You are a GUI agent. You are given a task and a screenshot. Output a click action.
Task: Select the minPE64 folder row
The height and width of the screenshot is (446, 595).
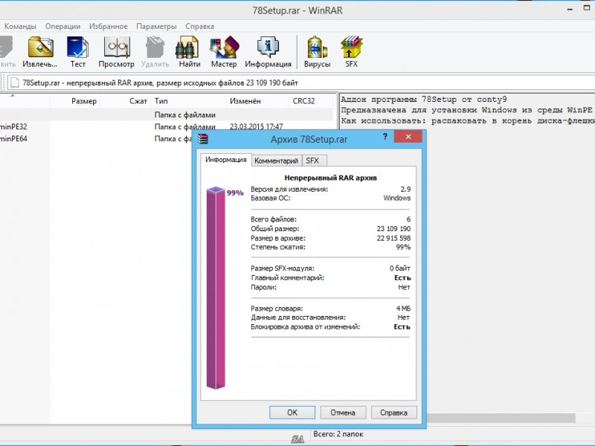pos(97,139)
